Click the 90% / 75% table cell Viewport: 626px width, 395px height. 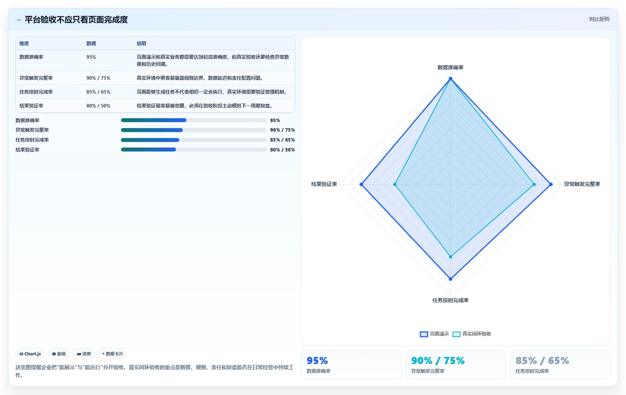[98, 78]
